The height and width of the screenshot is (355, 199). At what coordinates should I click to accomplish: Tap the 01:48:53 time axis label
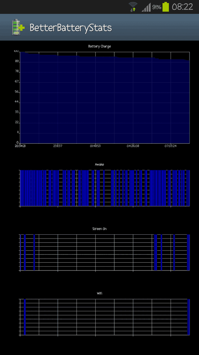click(95, 146)
